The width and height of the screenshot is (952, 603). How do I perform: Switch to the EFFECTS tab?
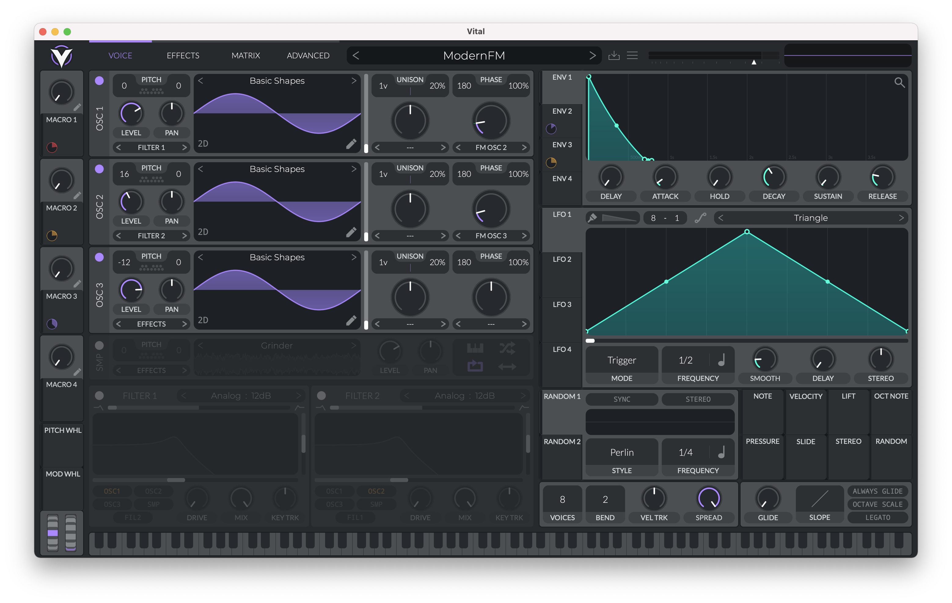pos(183,55)
